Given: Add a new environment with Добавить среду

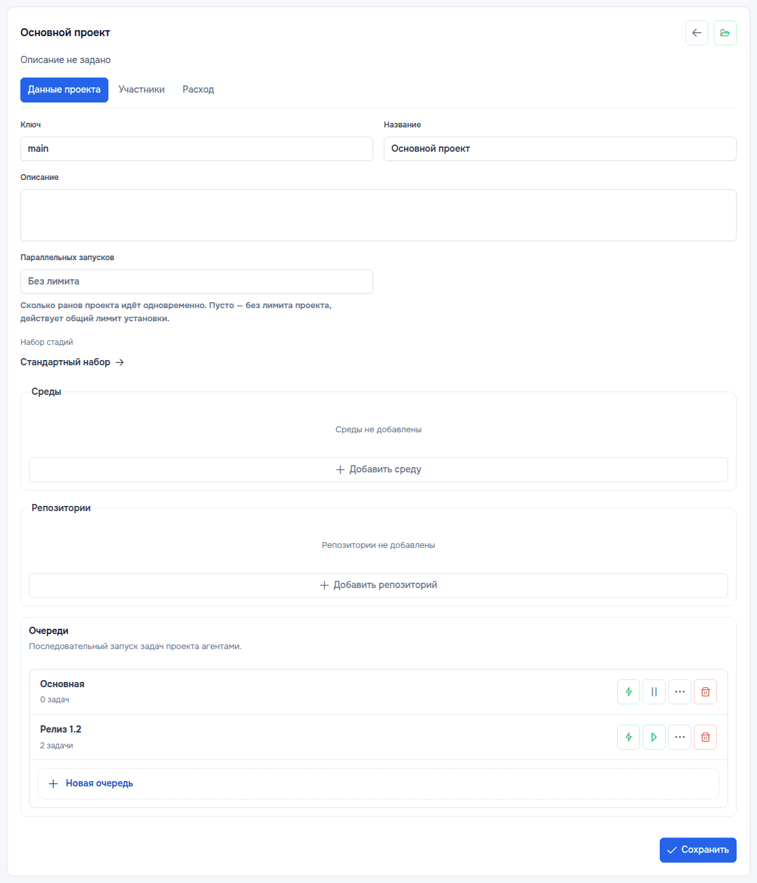Looking at the screenshot, I should click(x=378, y=470).
